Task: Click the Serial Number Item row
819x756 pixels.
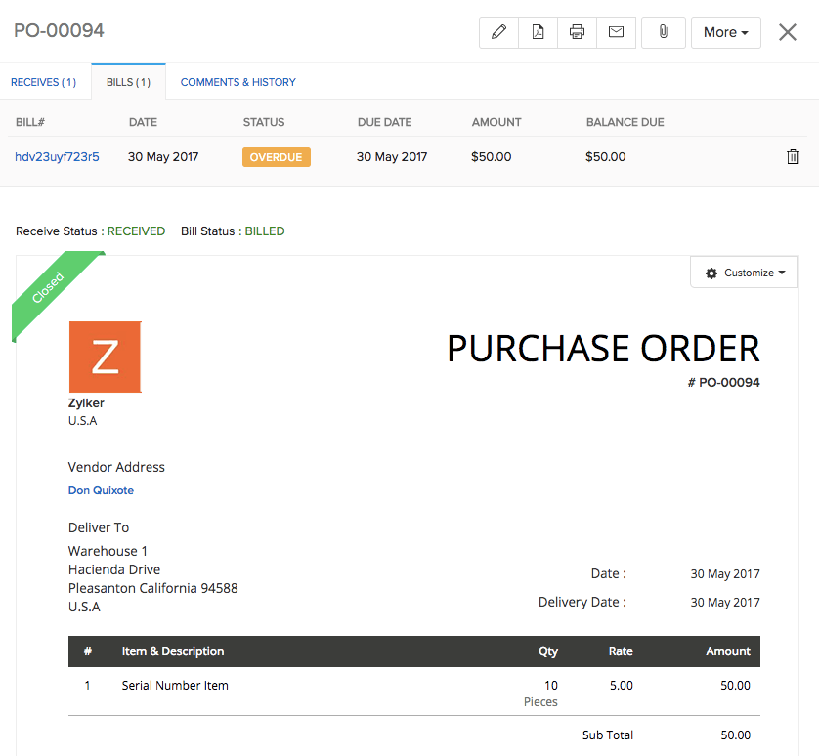Action: pos(175,686)
